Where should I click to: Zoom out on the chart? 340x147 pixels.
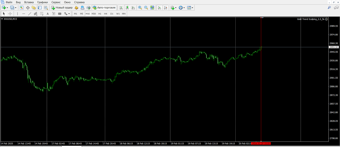(146, 8)
